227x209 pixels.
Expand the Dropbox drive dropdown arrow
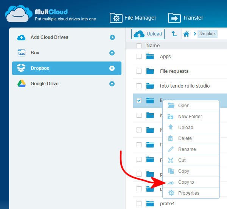pyautogui.click(x=112, y=68)
